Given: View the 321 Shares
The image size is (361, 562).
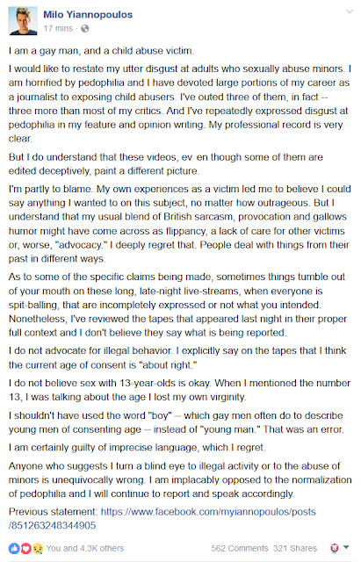Looking at the screenshot, I should coord(295,548).
